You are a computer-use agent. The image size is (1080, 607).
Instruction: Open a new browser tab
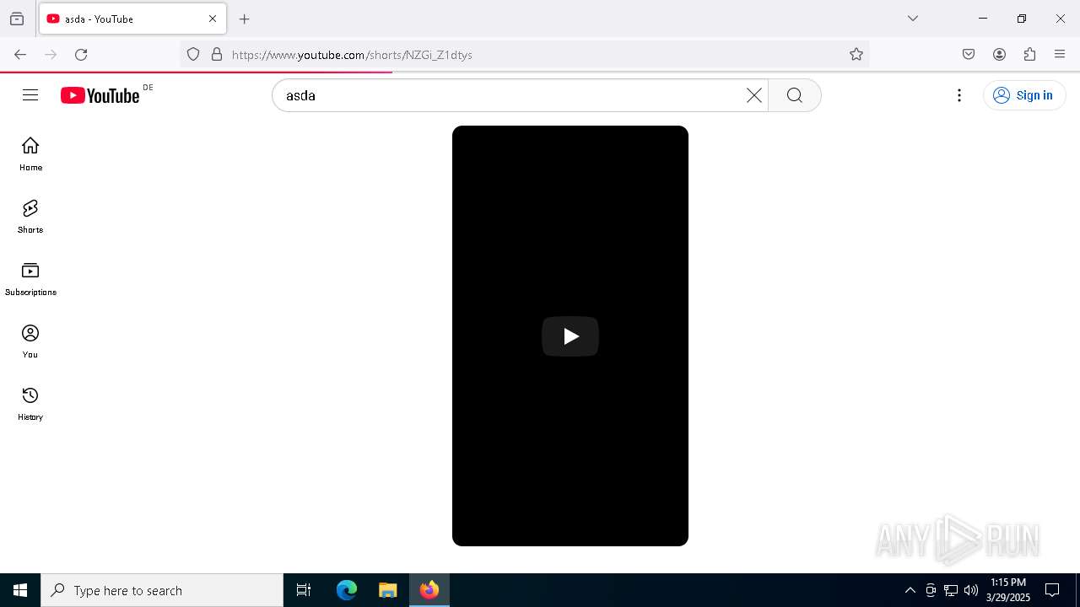coord(245,19)
